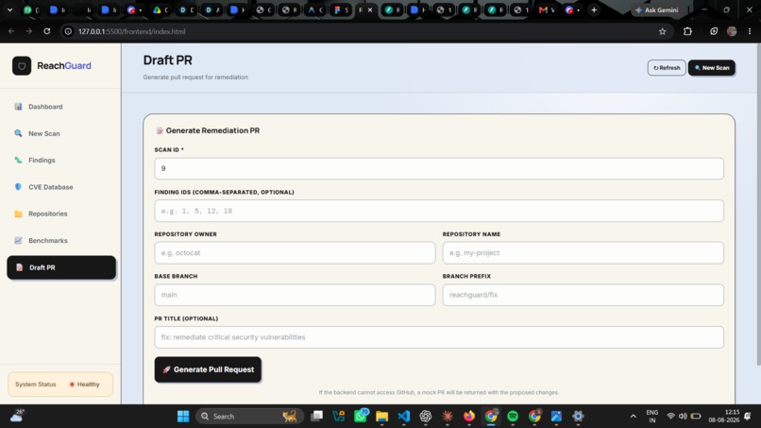The width and height of the screenshot is (761, 428).
Task: Click the ReachGuard shield logo
Action: click(x=22, y=65)
